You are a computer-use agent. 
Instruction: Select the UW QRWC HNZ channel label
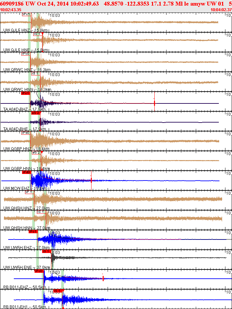27,70
